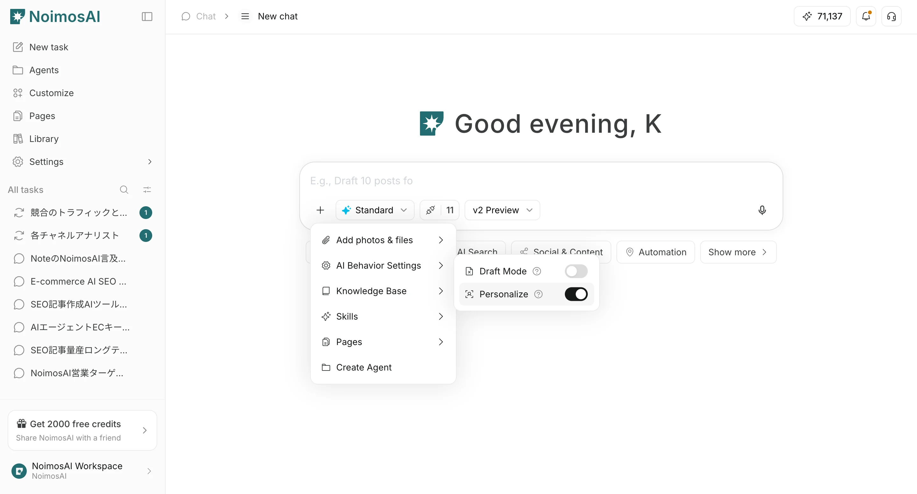Open AI Behavior Settings submenu

click(383, 265)
